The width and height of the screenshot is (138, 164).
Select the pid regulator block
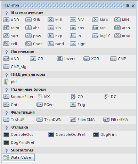pos(10,82)
